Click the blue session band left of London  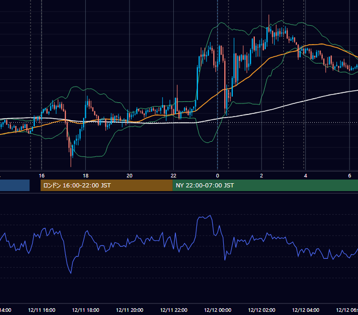click(x=15, y=185)
